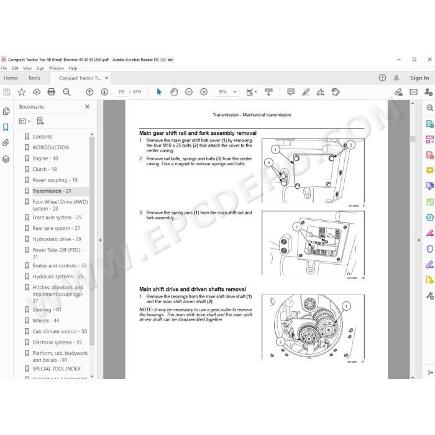
Task: Collapse the right tools pane arrow
Action: coord(419,240)
